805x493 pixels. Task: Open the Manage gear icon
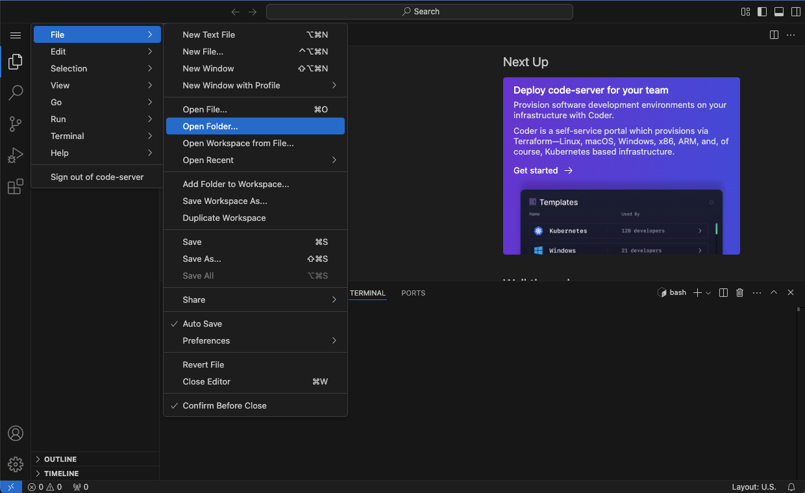pyautogui.click(x=16, y=464)
